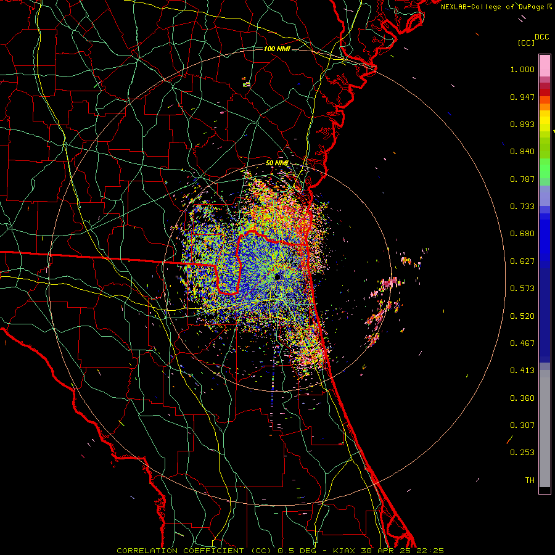
Task: Select the 1.000 value on the scale
Action: pyautogui.click(x=522, y=69)
